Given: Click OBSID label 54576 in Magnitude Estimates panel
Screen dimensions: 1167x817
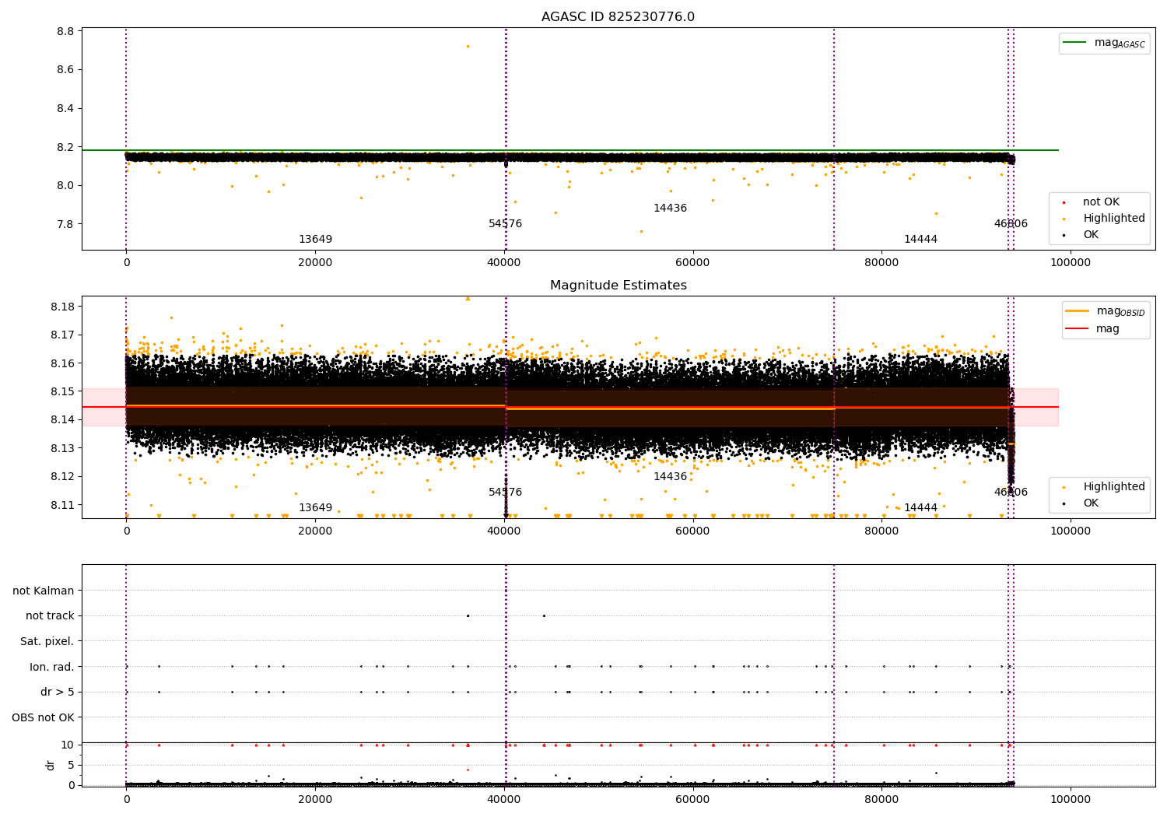Looking at the screenshot, I should coord(505,493).
